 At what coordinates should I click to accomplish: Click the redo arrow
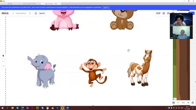point(3,66)
